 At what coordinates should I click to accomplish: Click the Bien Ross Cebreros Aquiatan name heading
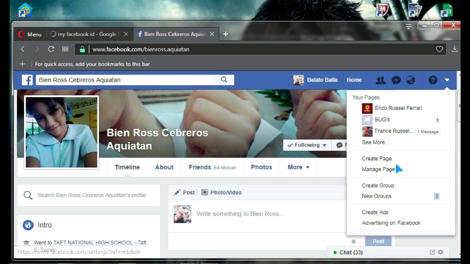[157, 139]
